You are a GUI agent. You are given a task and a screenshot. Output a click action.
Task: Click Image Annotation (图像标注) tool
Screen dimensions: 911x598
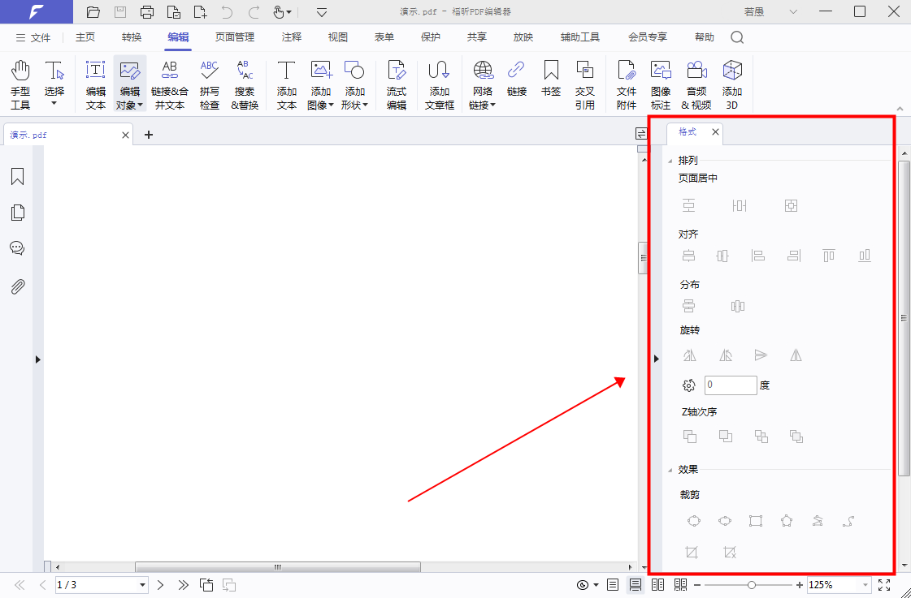pos(661,84)
